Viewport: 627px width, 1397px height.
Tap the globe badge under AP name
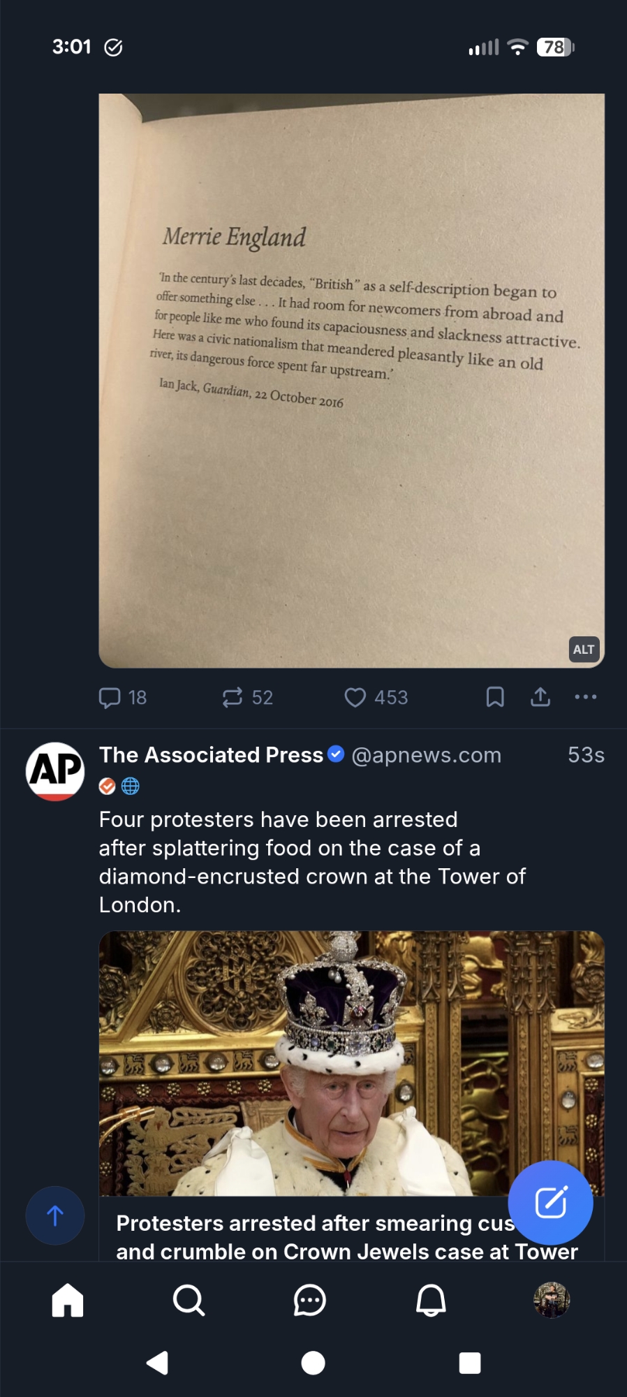(131, 787)
